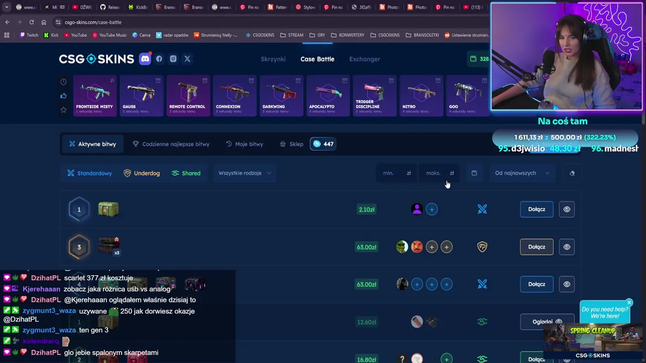Image resolution: width=646 pixels, height=363 pixels.
Task: Expand the Wszystkie rodzaje dropdown
Action: (x=245, y=173)
